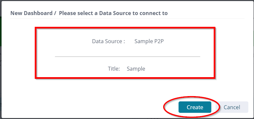The image size is (254, 119).
Task: Click into the Title field containing Sample
Action: 136,69
